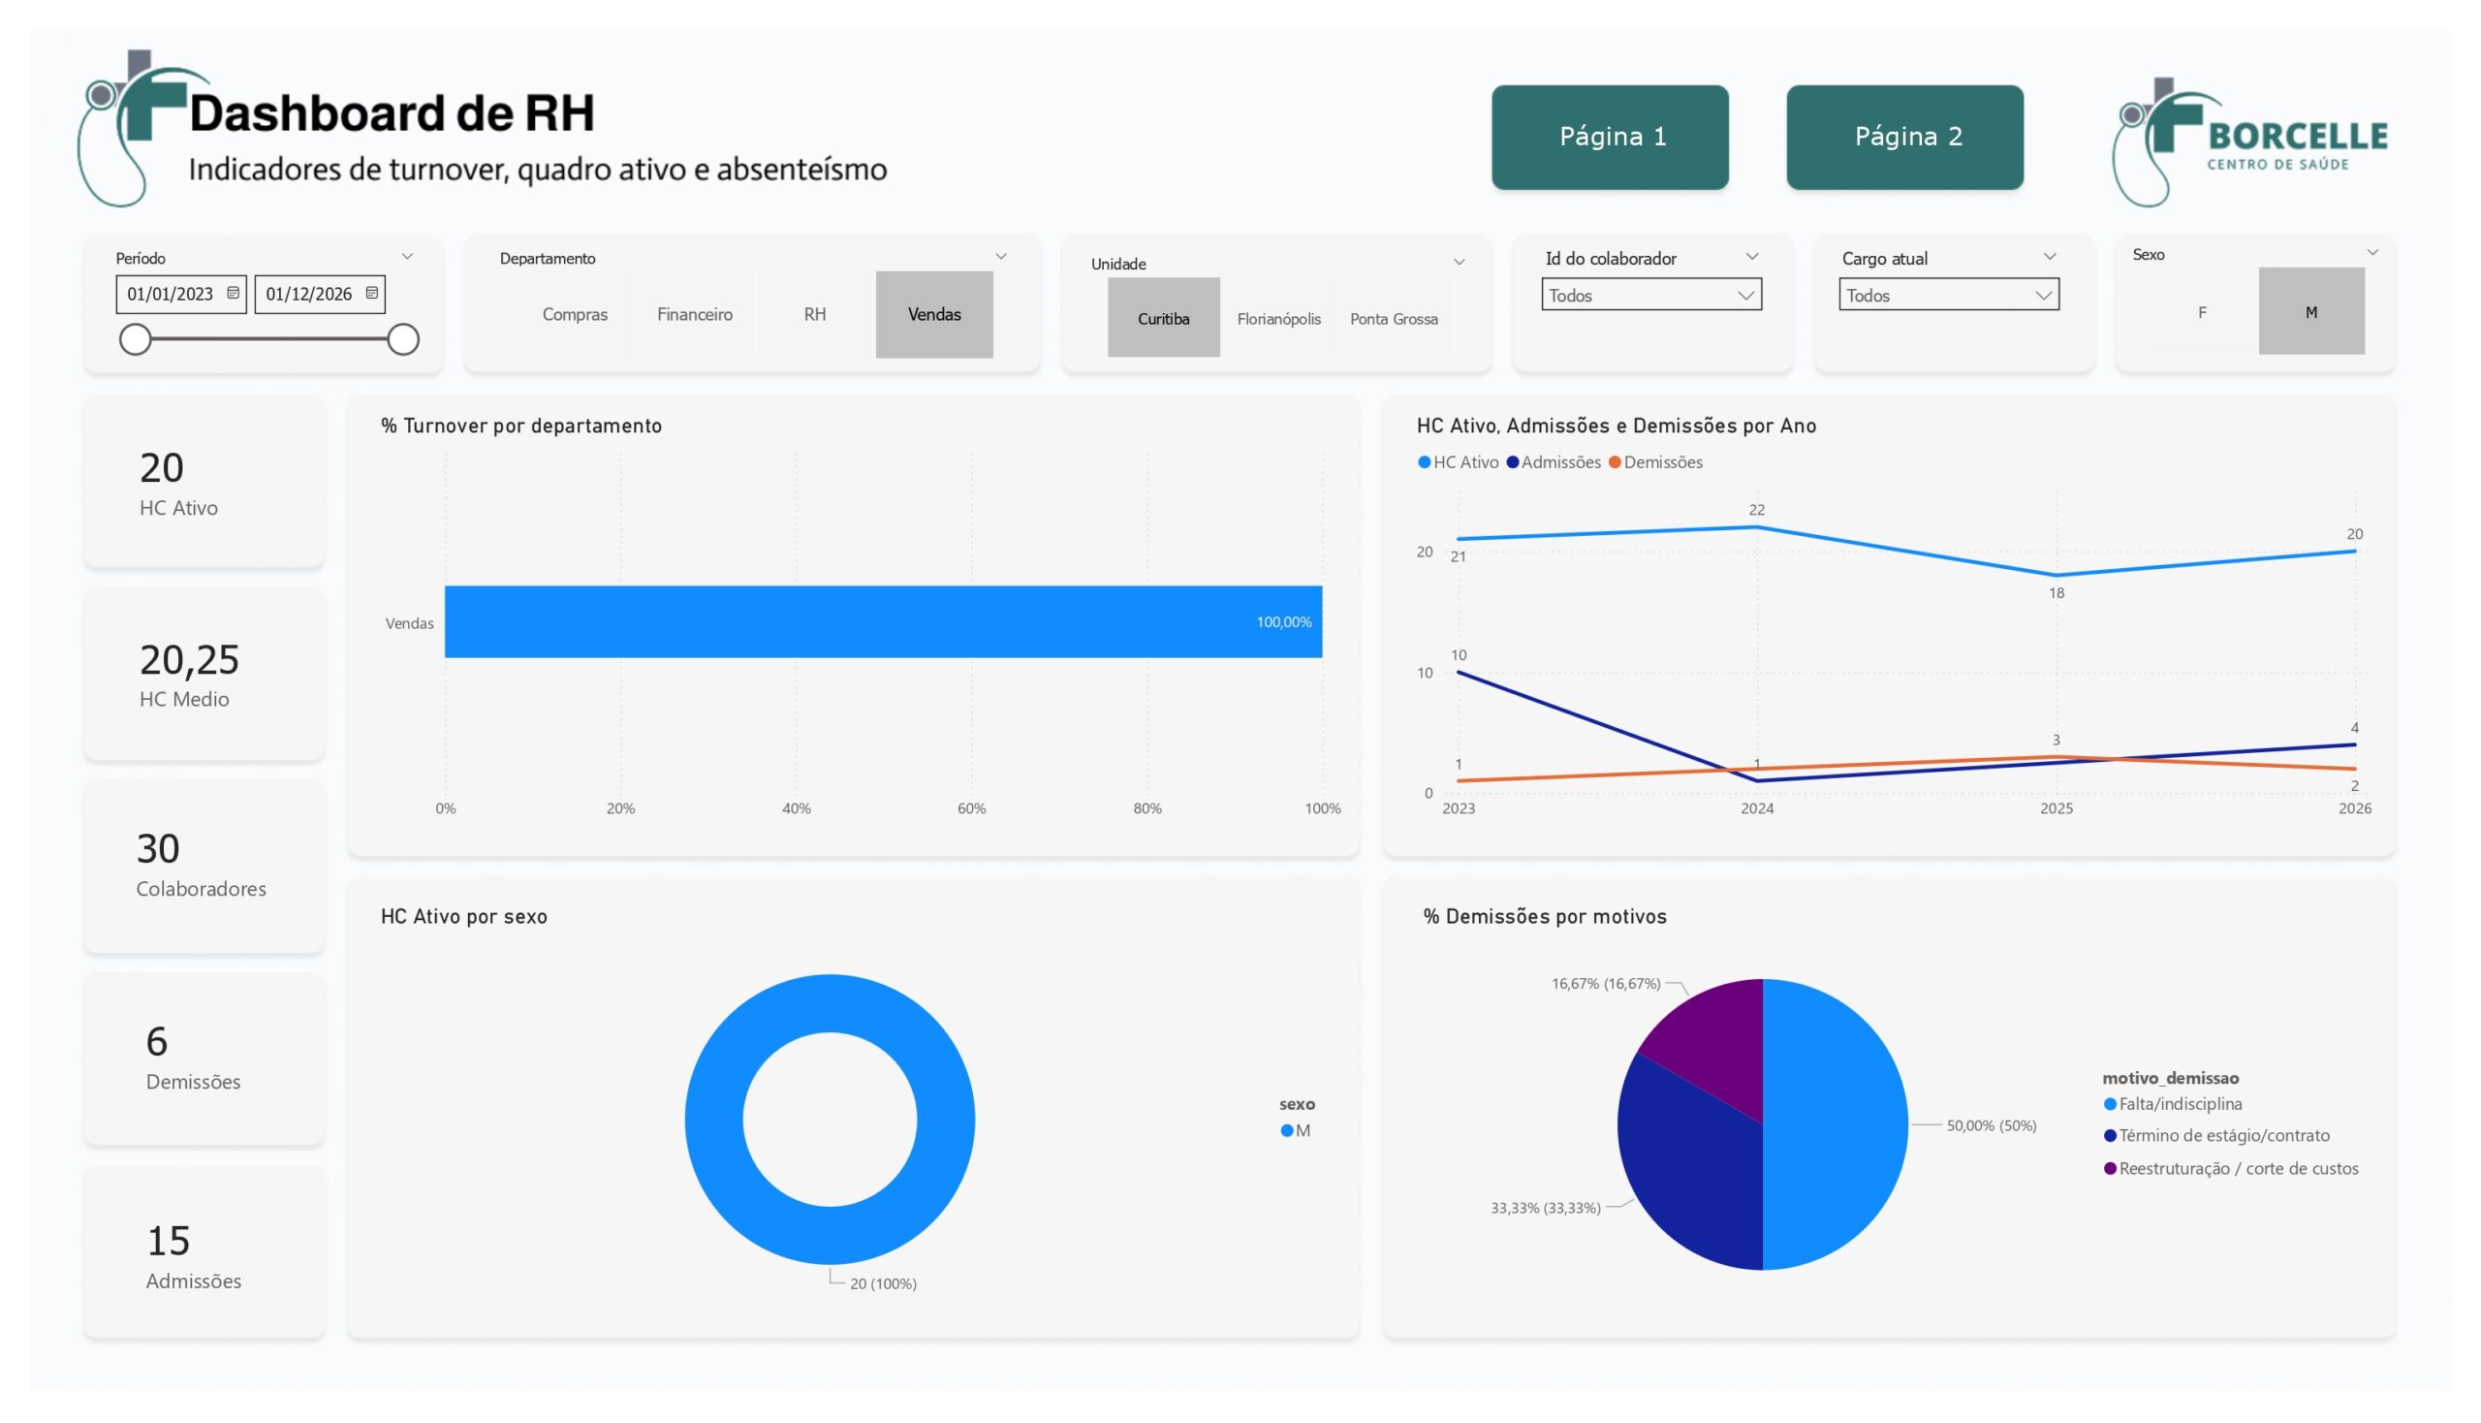Click the Falta/indisciplina legend dot
This screenshot has width=2481, height=1423.
2110,1104
